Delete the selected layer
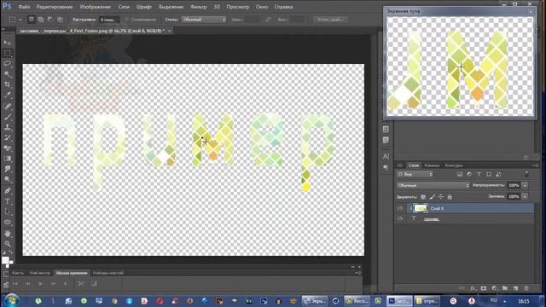Viewport: 546px width, 307px height. click(x=526, y=288)
